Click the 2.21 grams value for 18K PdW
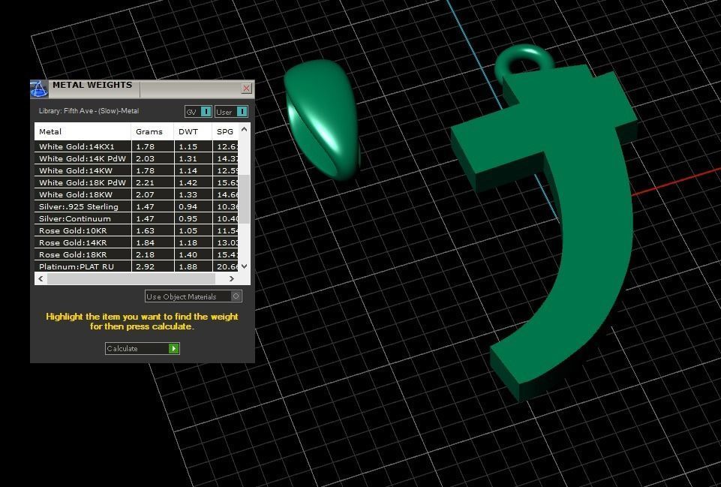 145,182
